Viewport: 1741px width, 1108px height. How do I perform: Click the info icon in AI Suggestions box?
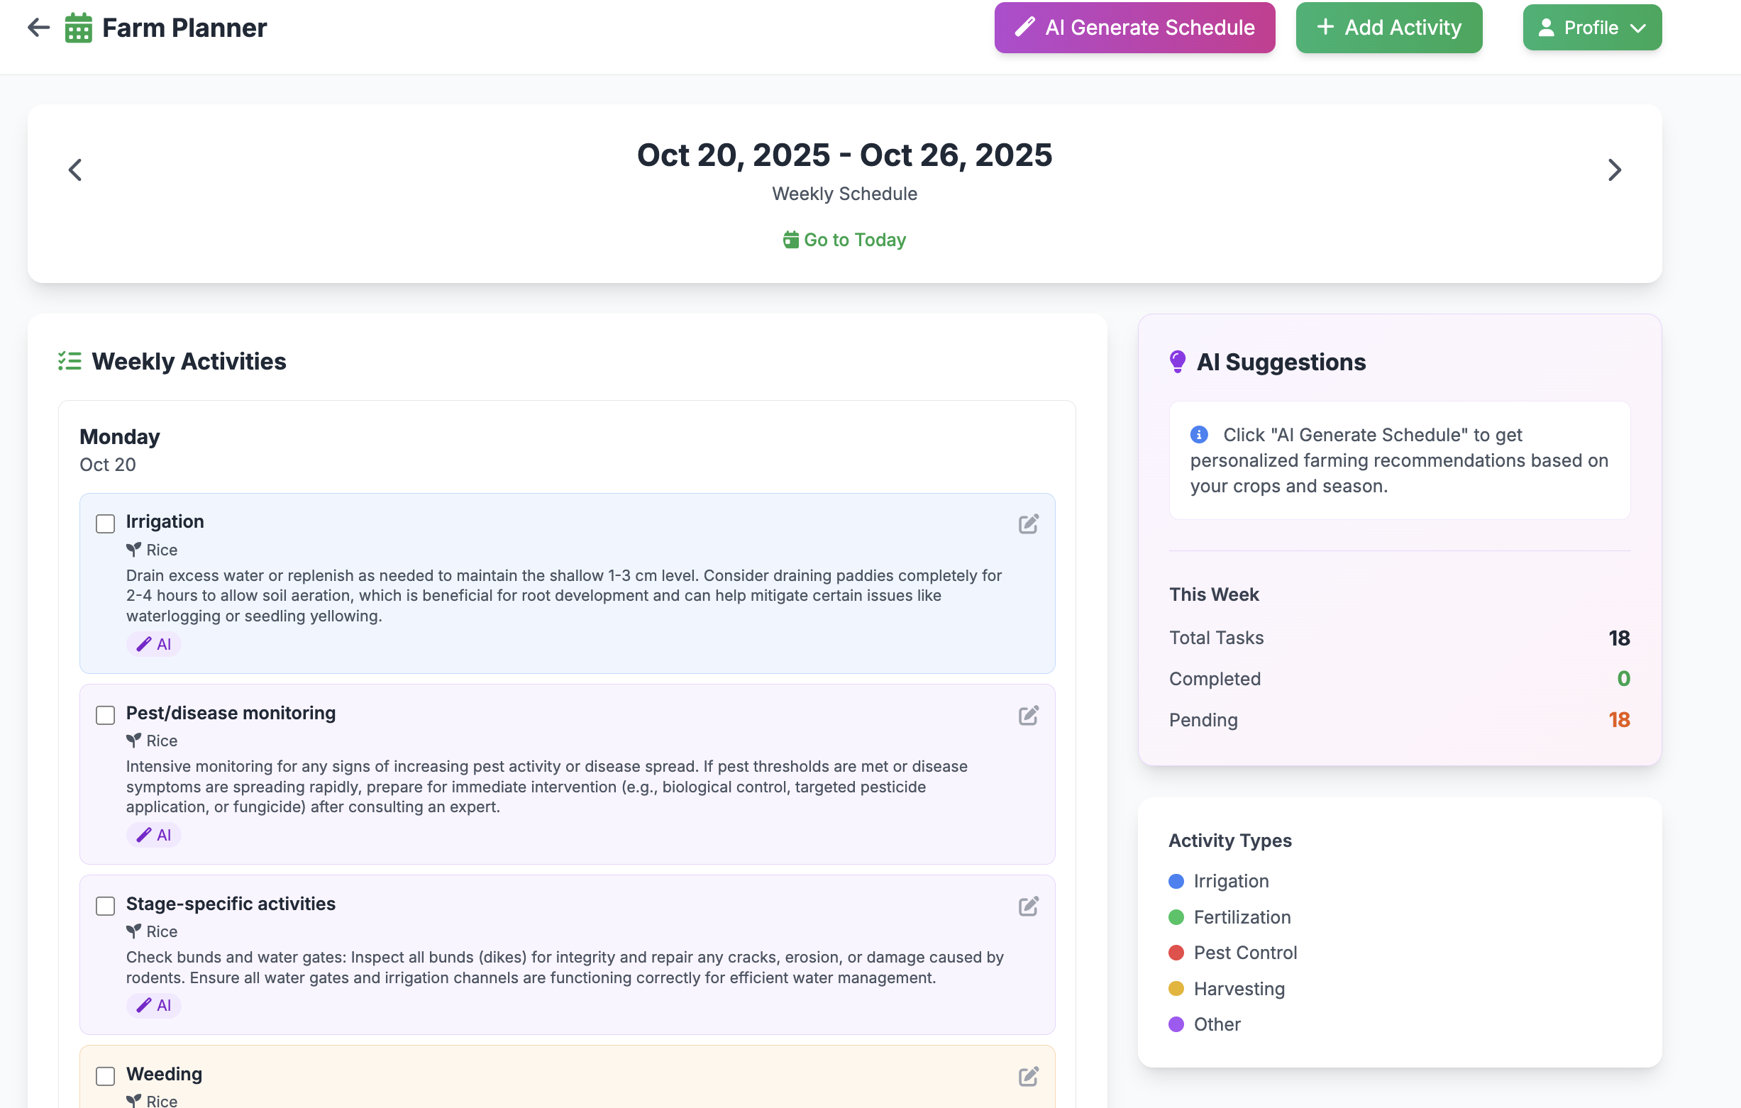1199,434
